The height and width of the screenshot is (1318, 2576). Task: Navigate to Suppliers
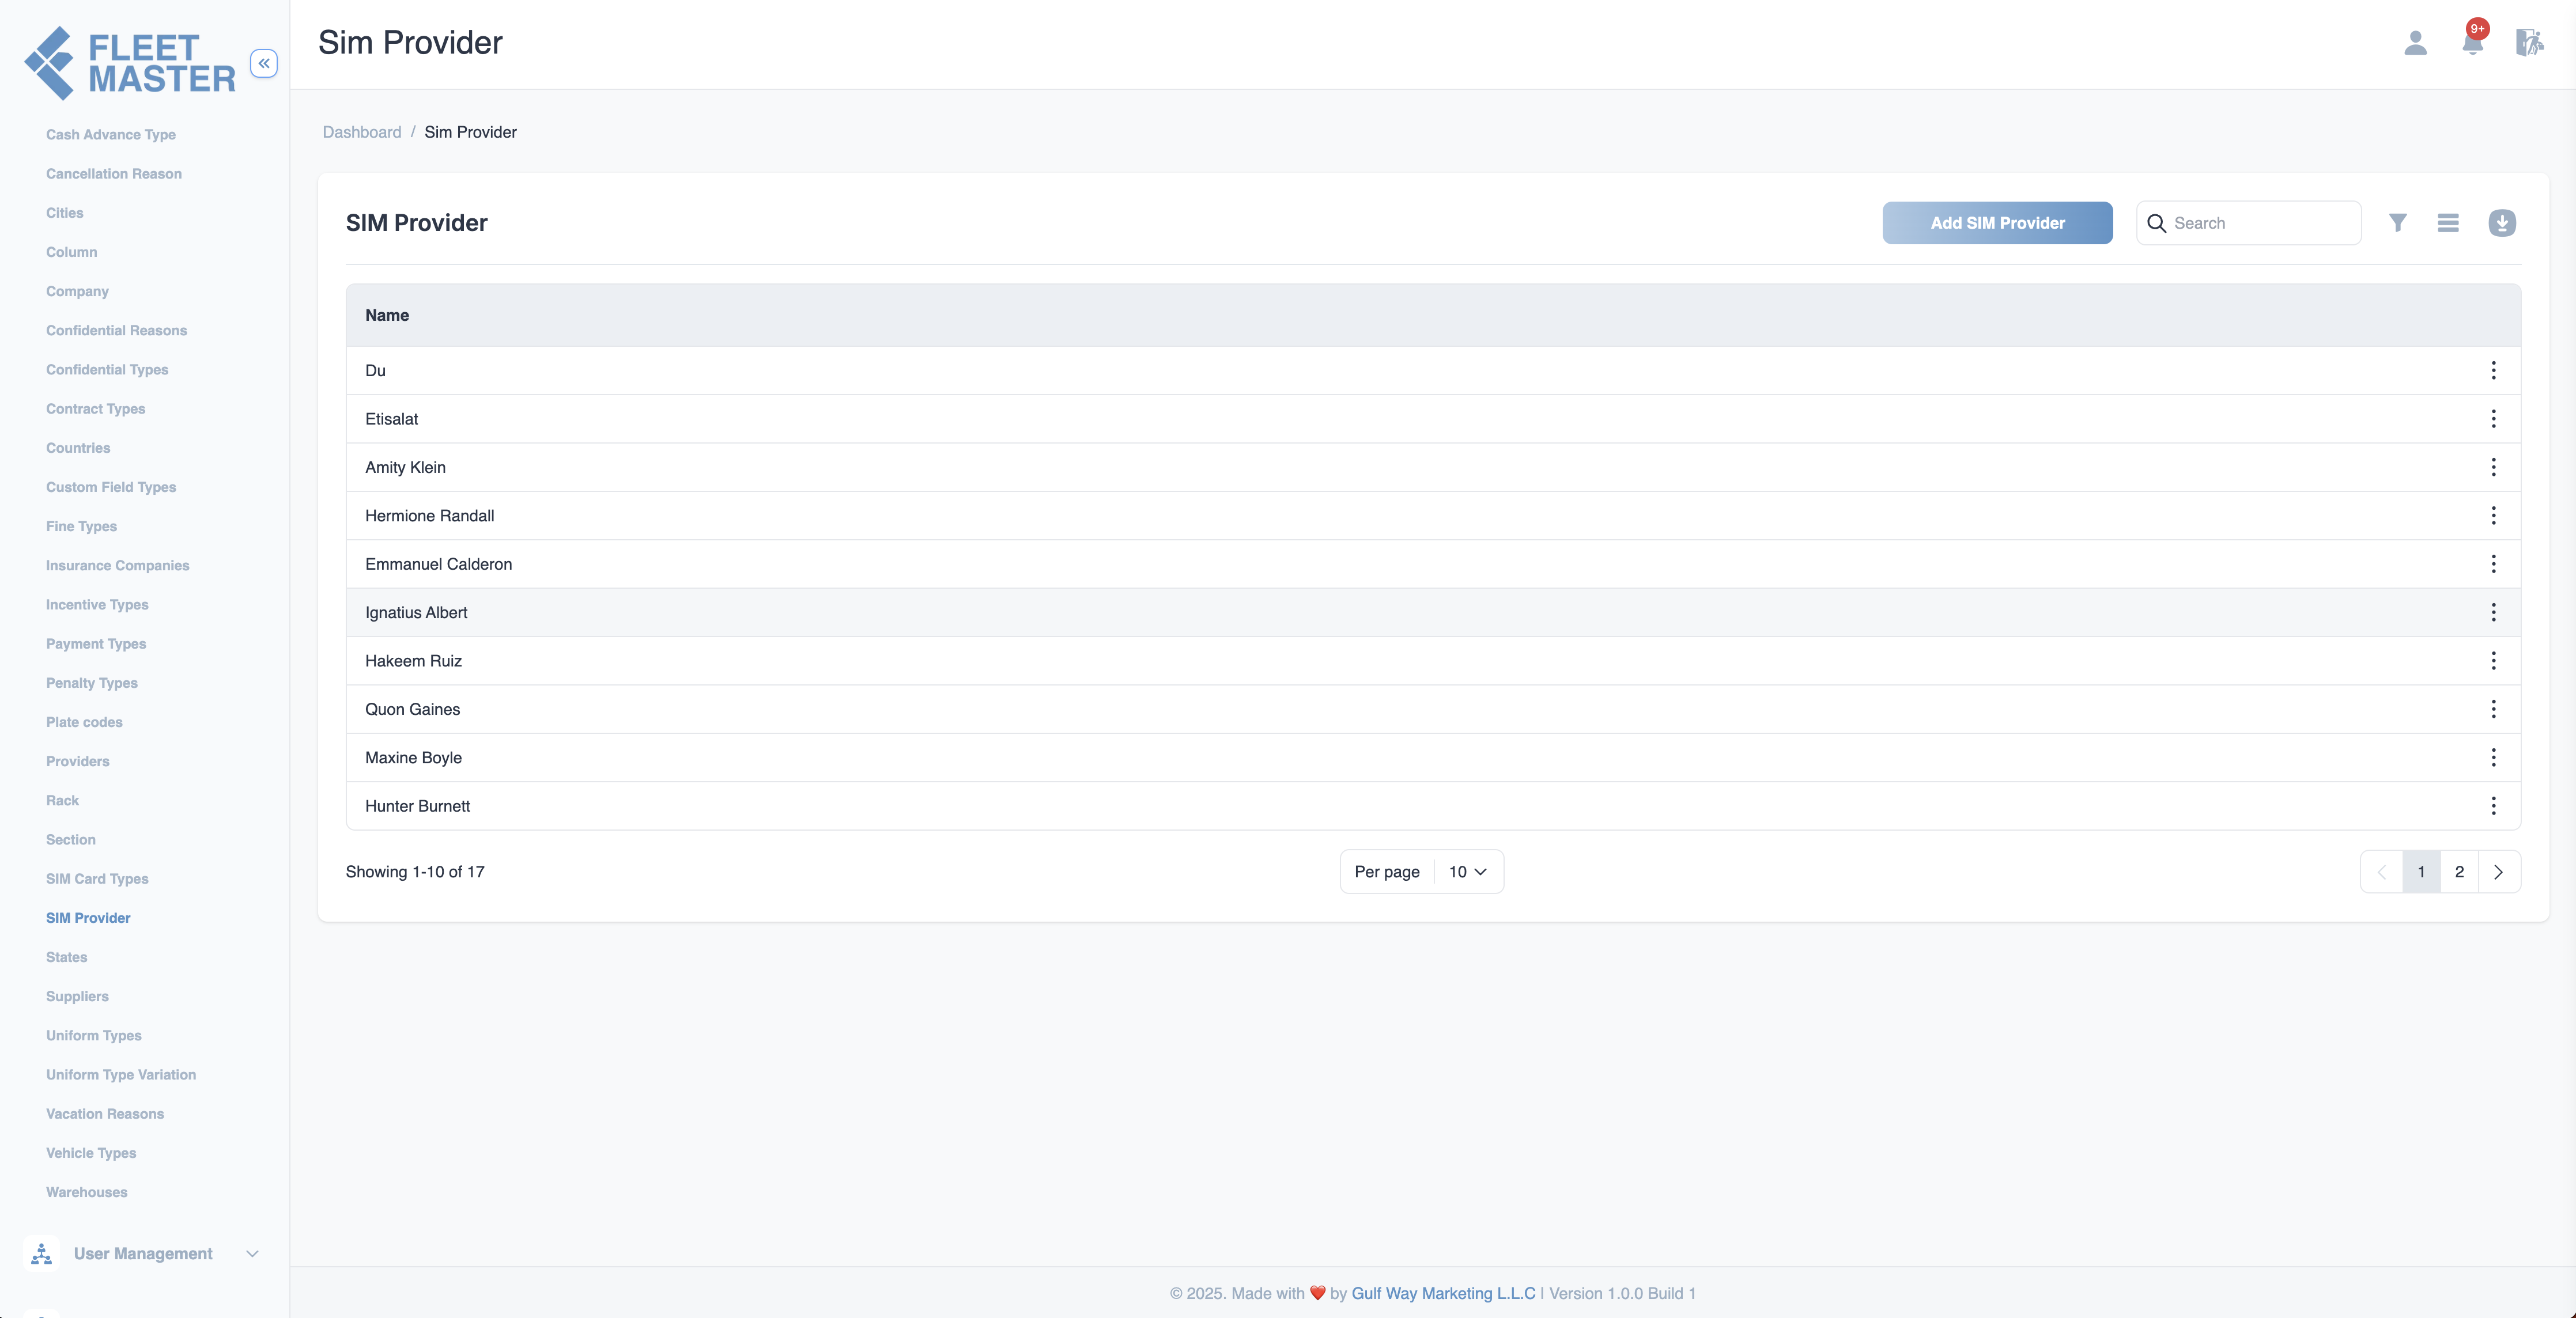77,996
